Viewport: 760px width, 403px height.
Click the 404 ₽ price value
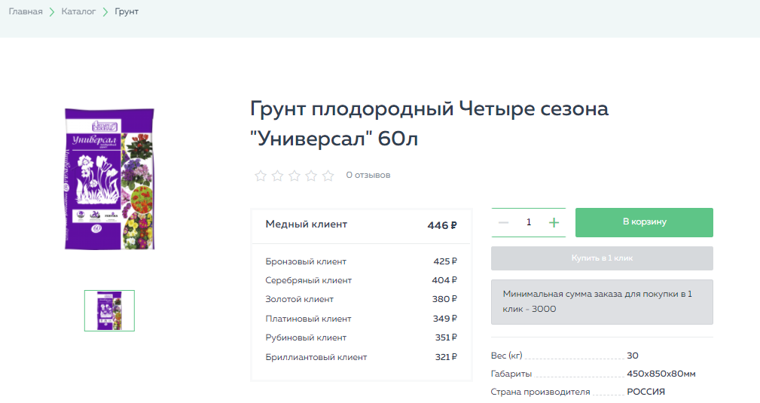point(444,280)
